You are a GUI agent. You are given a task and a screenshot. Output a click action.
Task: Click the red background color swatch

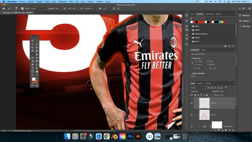point(36,82)
